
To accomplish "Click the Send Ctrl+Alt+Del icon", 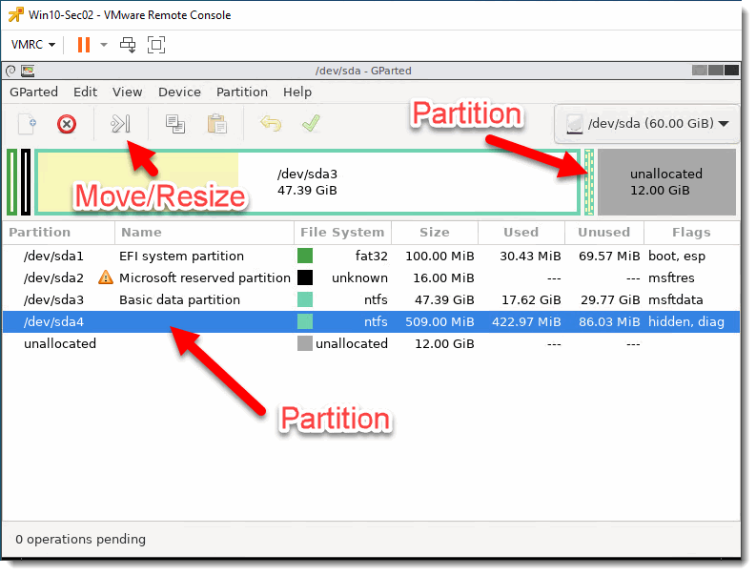I will [128, 44].
